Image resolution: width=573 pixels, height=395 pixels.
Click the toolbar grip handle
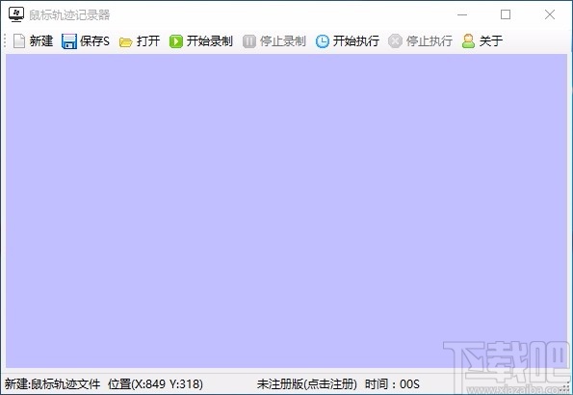tap(5, 41)
